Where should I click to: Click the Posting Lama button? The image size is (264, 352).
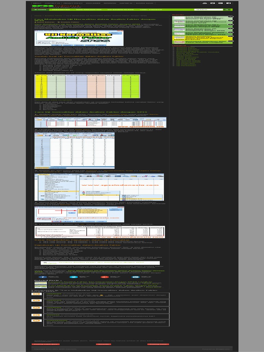(158, 344)
